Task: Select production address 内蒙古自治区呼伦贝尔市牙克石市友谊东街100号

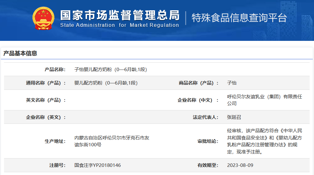Action: click(x=112, y=141)
